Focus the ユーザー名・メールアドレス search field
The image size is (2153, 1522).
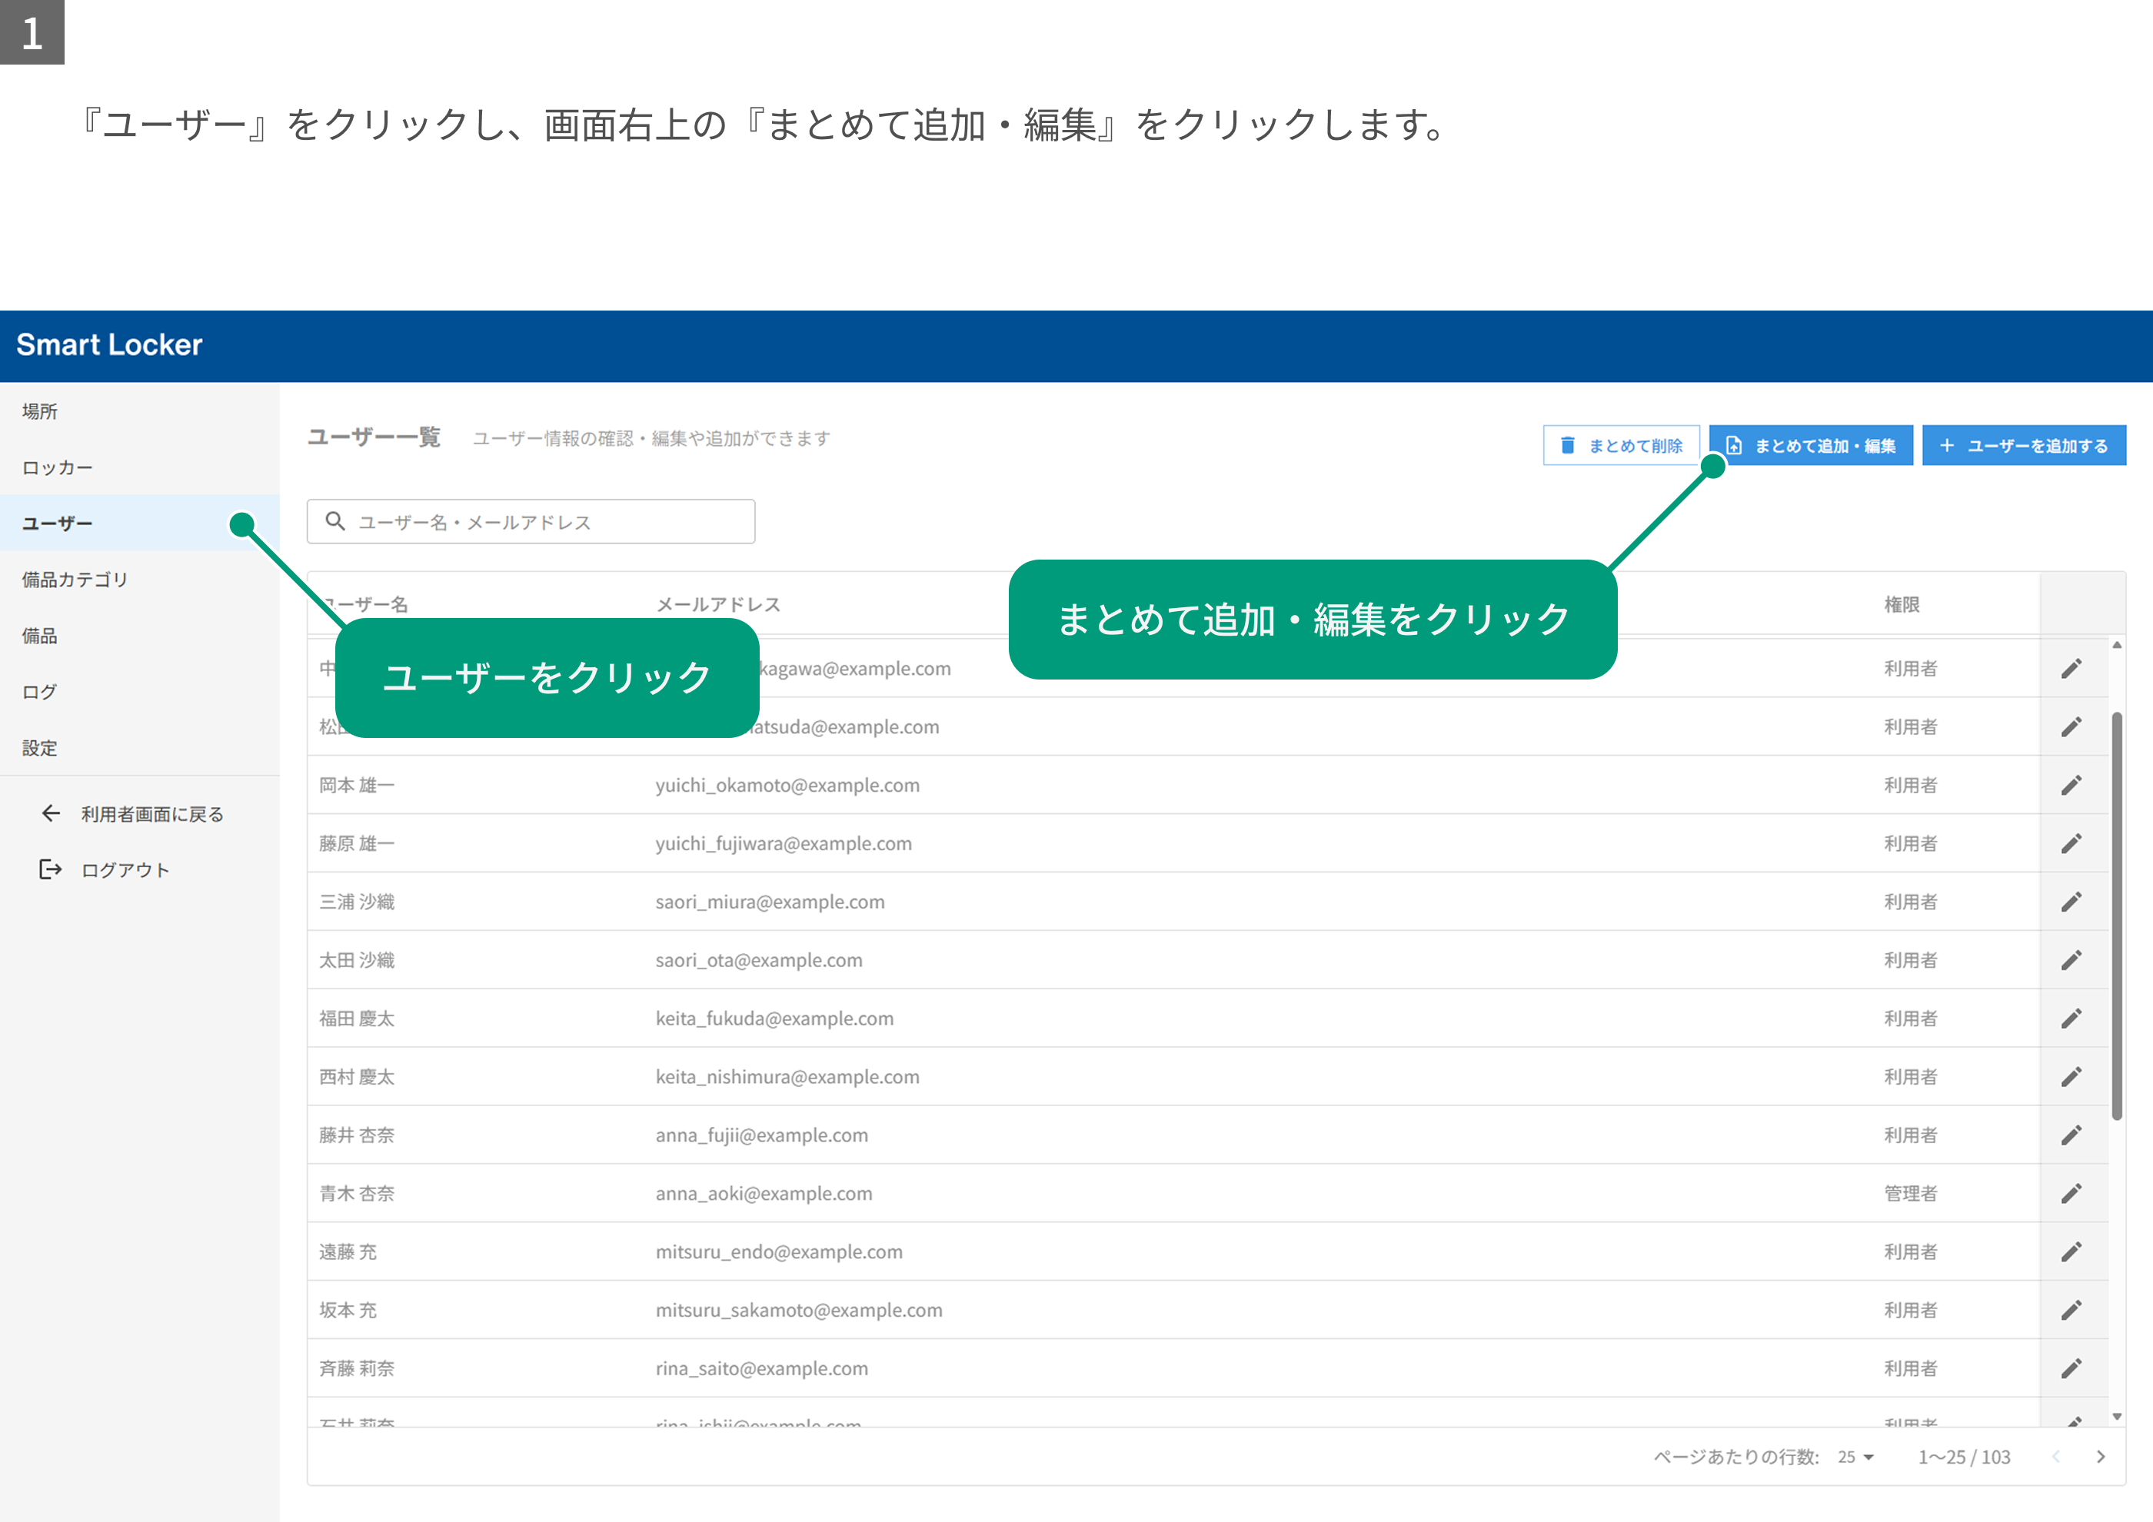click(531, 521)
